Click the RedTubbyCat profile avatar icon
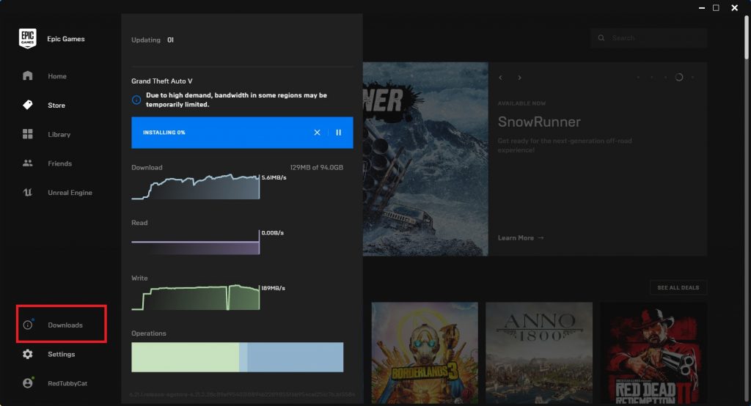Viewport: 751px width, 406px height. 28,383
